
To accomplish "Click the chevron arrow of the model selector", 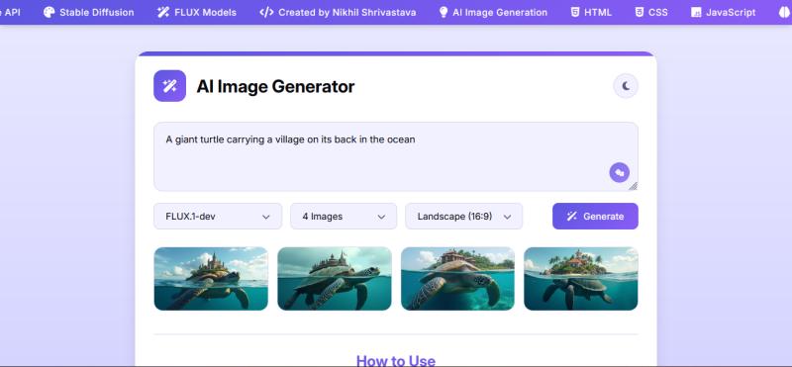I will (265, 217).
